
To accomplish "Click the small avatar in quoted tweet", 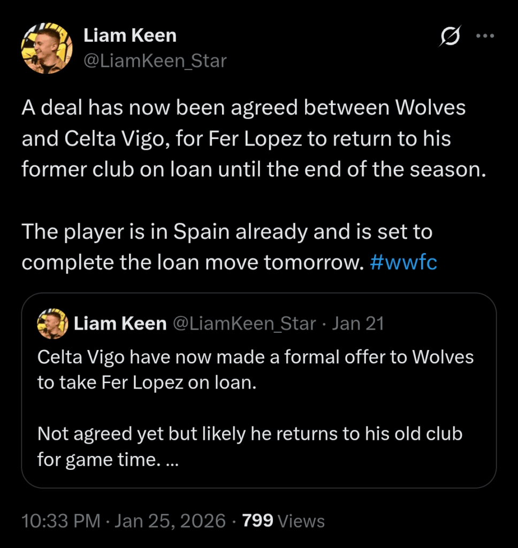I will (52, 324).
